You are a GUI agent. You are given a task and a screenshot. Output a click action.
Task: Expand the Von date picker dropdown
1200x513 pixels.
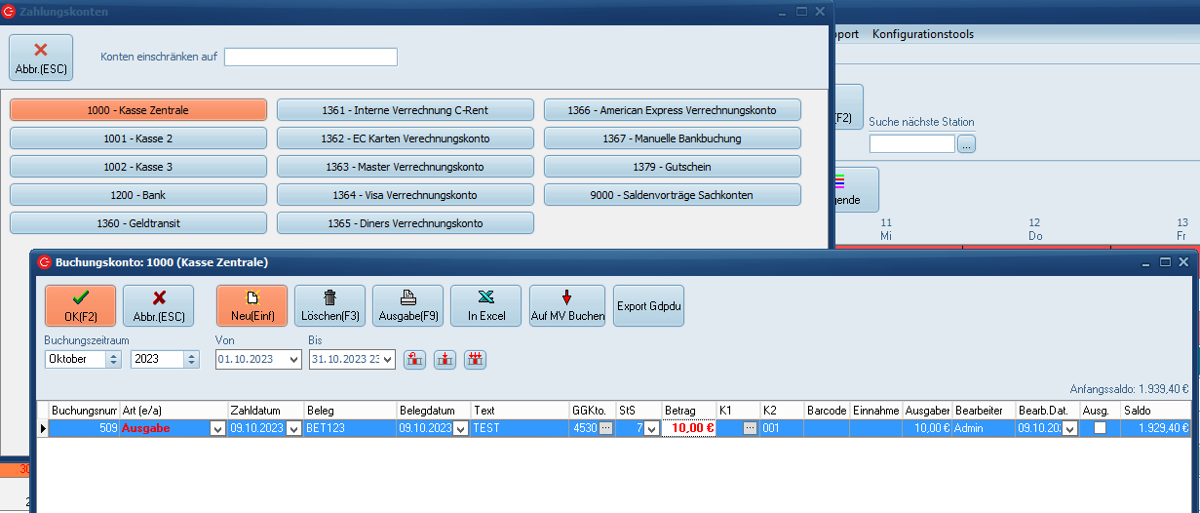tap(294, 359)
